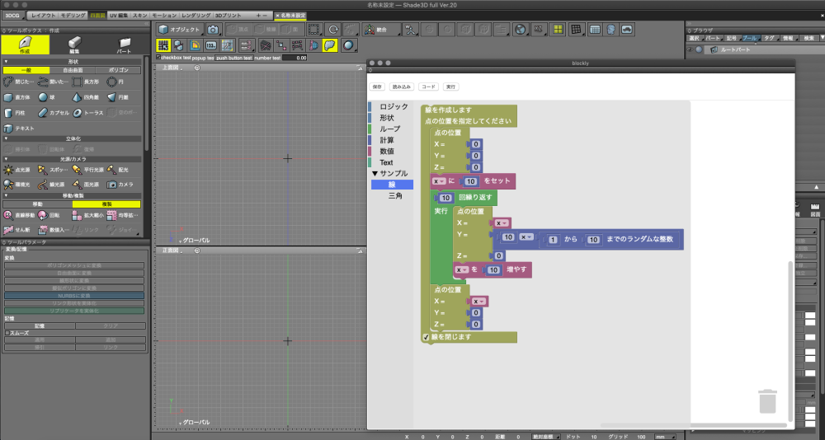Toggle the 'checkbox test' checkbox
Screen dimensions: 825x440
point(158,58)
